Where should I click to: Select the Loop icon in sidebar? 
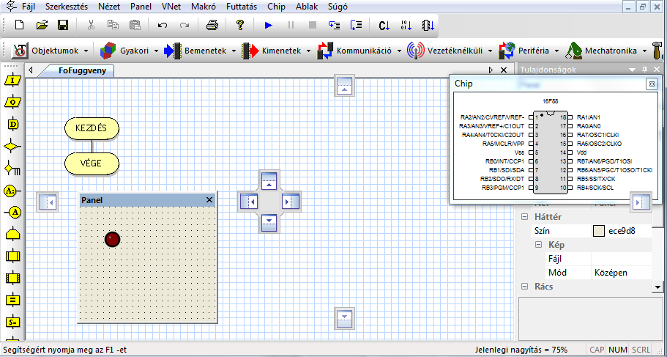point(12,235)
